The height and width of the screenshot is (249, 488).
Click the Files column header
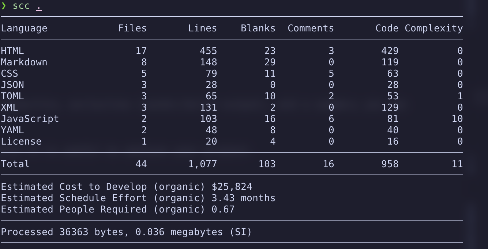tap(132, 28)
